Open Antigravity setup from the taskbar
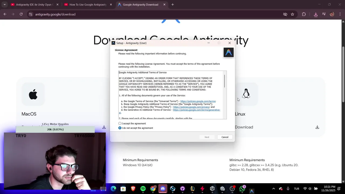This screenshot has height=194, width=345. tap(252, 191)
